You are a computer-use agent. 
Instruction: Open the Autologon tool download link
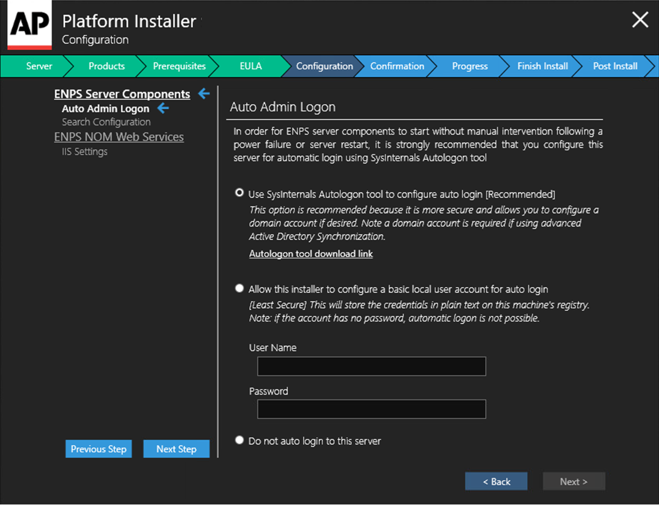coord(311,253)
